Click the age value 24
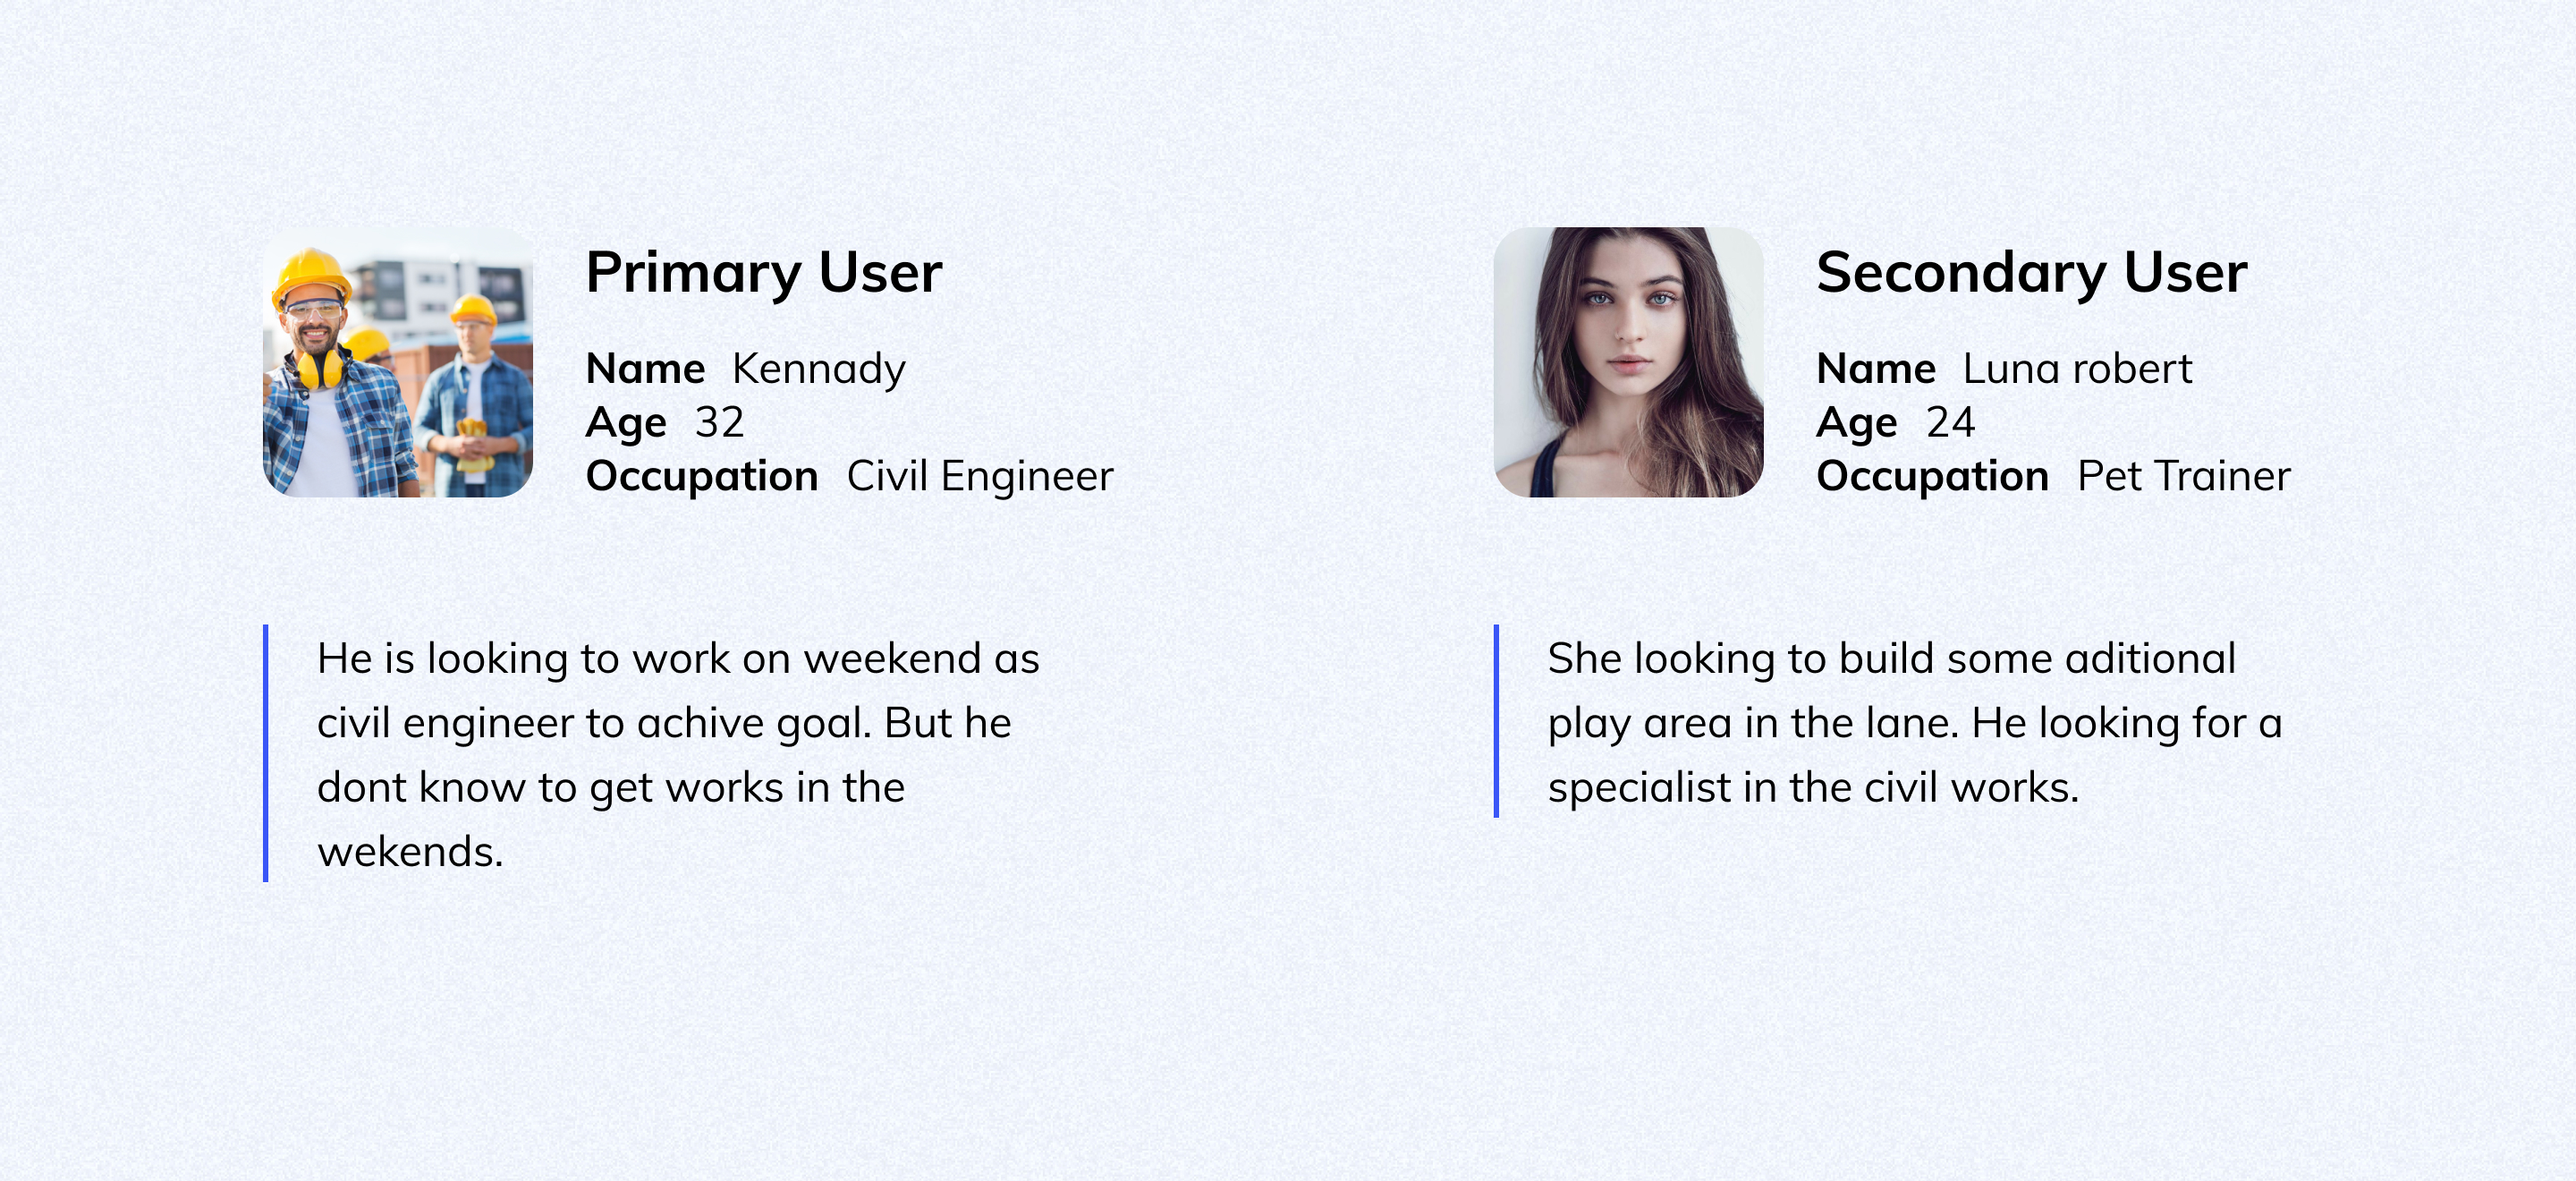The height and width of the screenshot is (1181, 2576). click(1950, 422)
